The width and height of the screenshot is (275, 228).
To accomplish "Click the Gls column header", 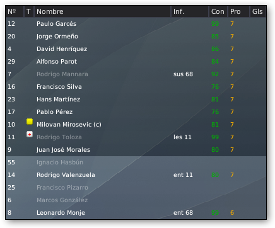I will [x=258, y=11].
